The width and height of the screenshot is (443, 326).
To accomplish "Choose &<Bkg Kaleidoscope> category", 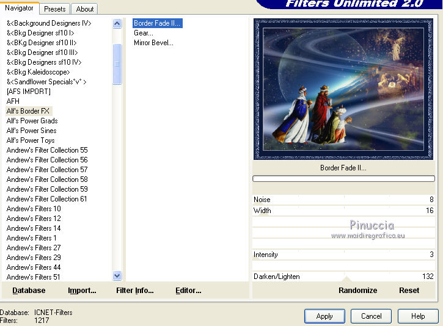I will pyautogui.click(x=38, y=72).
